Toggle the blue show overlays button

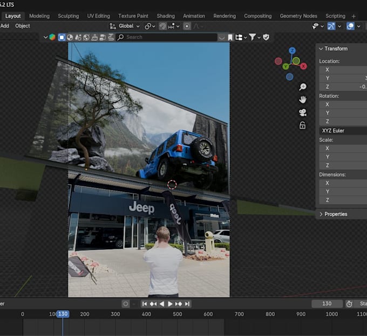click(x=350, y=26)
